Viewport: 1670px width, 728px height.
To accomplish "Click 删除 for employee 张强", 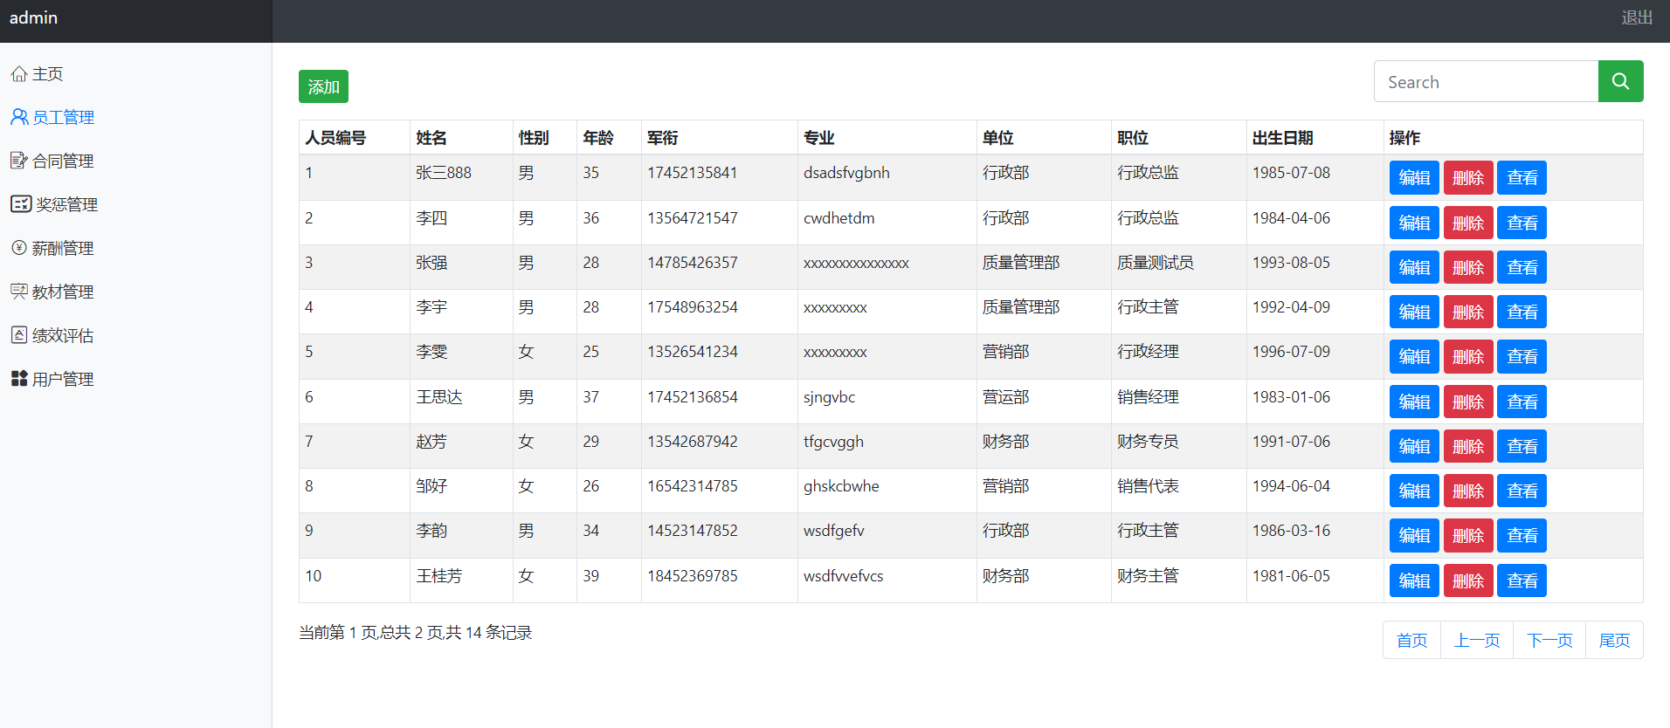I will 1468,267.
